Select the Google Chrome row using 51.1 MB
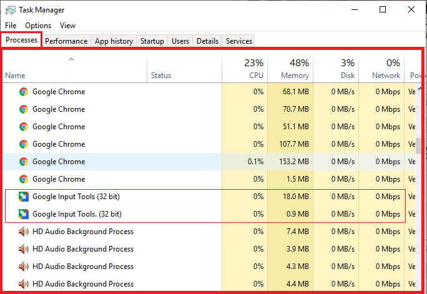Viewport: 427px width, 294px height. tap(209, 127)
